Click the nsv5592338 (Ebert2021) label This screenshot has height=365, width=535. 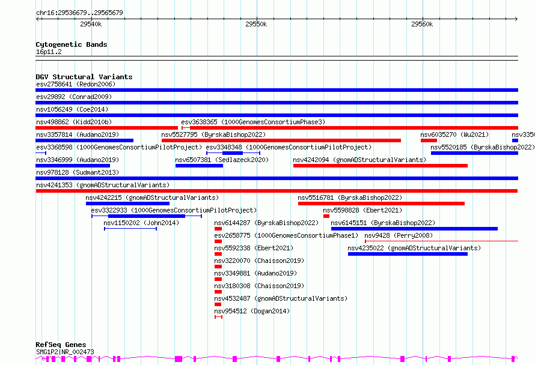(254, 248)
